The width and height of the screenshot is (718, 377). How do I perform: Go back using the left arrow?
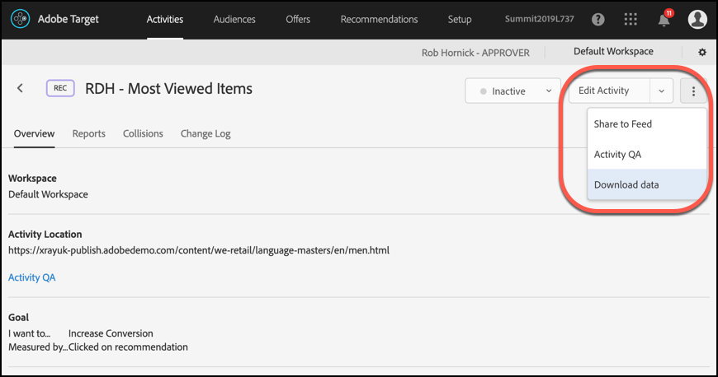click(21, 88)
